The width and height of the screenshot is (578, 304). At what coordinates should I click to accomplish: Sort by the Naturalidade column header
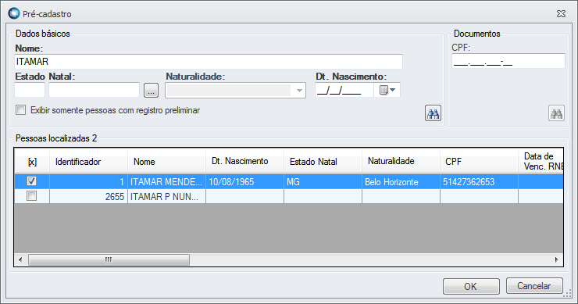coord(401,161)
